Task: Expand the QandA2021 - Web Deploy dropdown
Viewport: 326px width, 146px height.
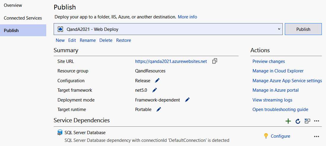Action: tap(279, 29)
